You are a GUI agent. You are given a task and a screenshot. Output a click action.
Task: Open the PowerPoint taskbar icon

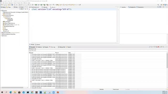pos(58,92)
